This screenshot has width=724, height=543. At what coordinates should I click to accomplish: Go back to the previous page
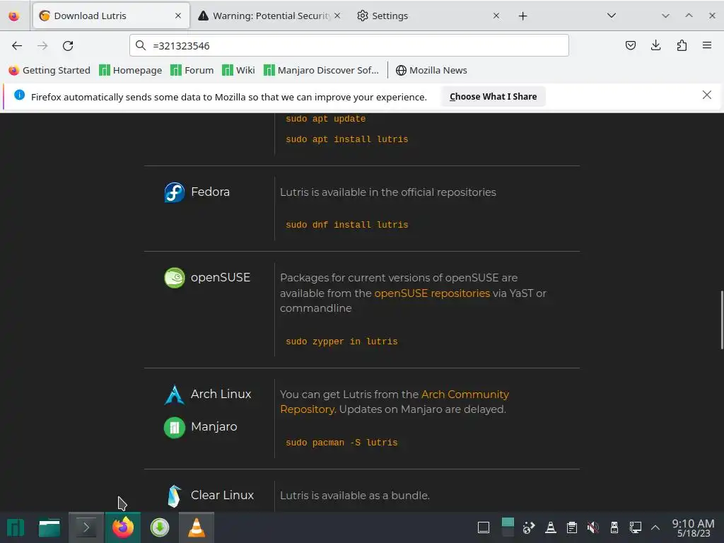coord(17,46)
